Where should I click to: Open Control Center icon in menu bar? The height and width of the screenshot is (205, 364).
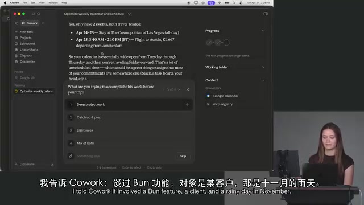(241, 3)
